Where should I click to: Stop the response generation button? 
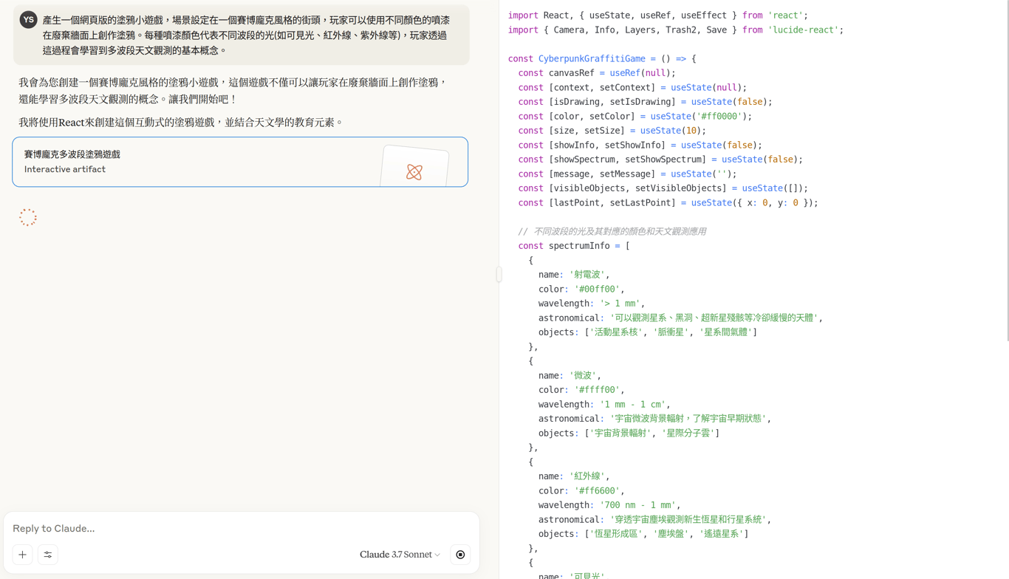[460, 555]
